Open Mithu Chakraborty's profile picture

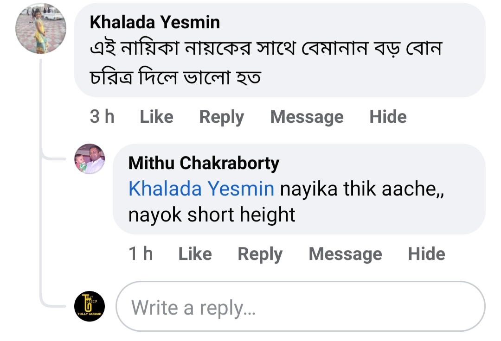click(x=90, y=159)
